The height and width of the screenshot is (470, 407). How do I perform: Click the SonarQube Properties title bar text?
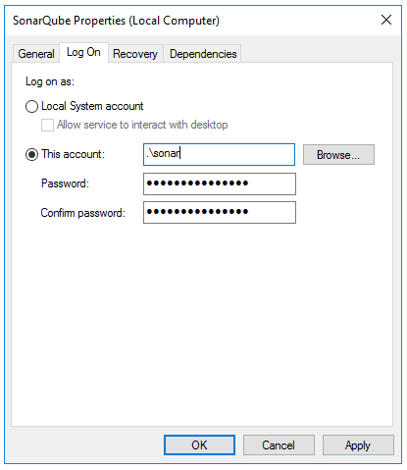[116, 21]
